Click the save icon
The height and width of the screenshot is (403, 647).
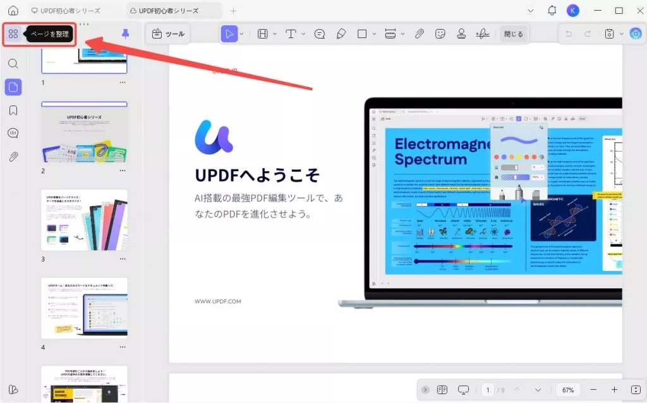[610, 34]
